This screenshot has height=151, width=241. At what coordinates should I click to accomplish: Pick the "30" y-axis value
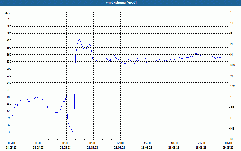click(10, 132)
